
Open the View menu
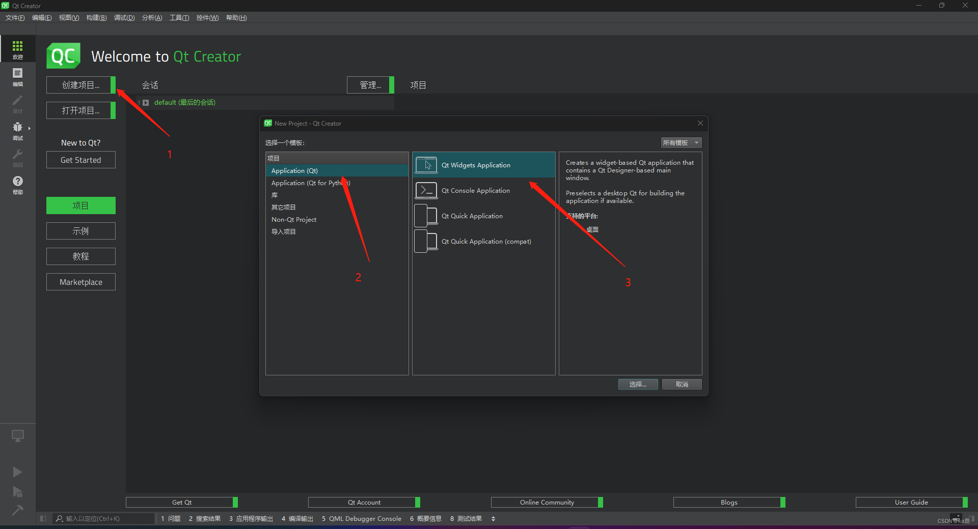69,17
